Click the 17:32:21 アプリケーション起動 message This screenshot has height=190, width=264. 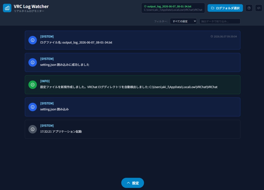pyautogui.click(x=61, y=132)
